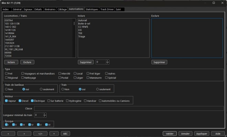Enable the Fret type checkbox

point(6,74)
